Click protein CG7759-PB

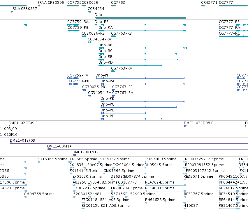click(79, 81)
